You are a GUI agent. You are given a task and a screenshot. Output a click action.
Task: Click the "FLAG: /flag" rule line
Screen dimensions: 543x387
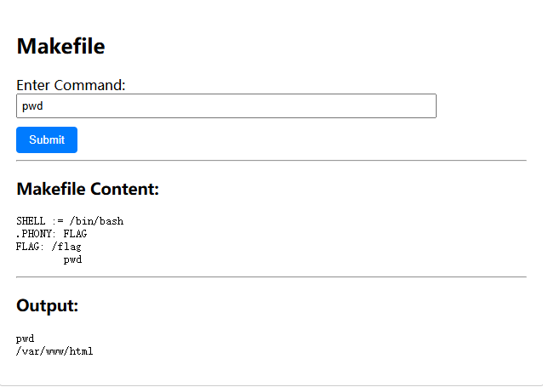click(49, 247)
